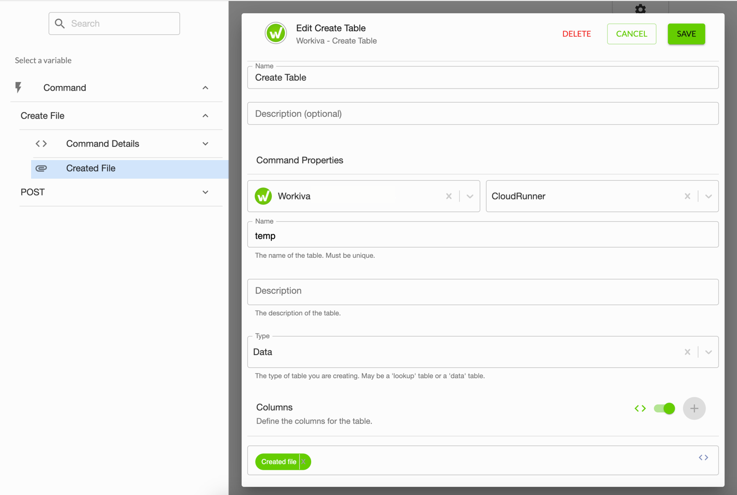Image resolution: width=737 pixels, height=495 pixels.
Task: Select Created File variable
Action: 129,168
